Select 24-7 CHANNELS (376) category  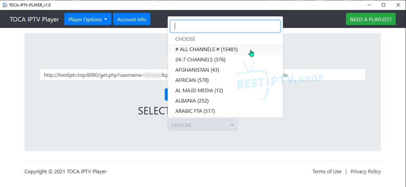click(x=225, y=59)
